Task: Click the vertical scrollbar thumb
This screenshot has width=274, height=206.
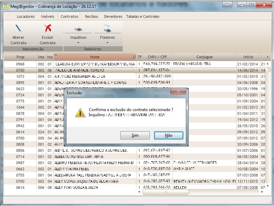Action: pyautogui.click(x=268, y=70)
